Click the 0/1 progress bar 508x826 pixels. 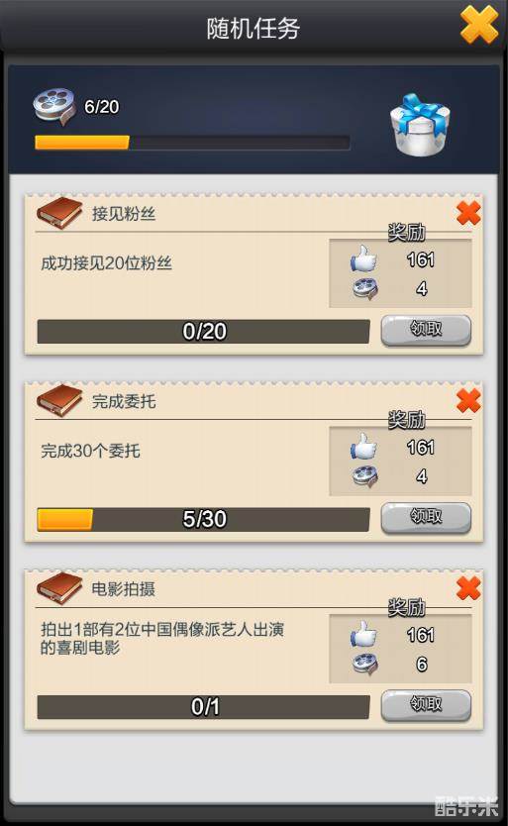[203, 707]
